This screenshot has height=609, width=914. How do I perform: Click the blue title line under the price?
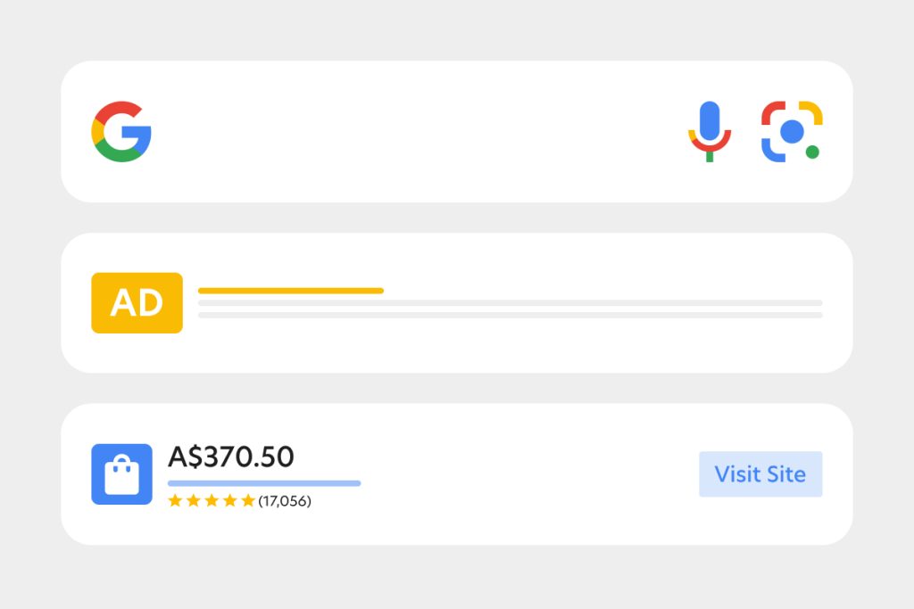click(x=264, y=483)
